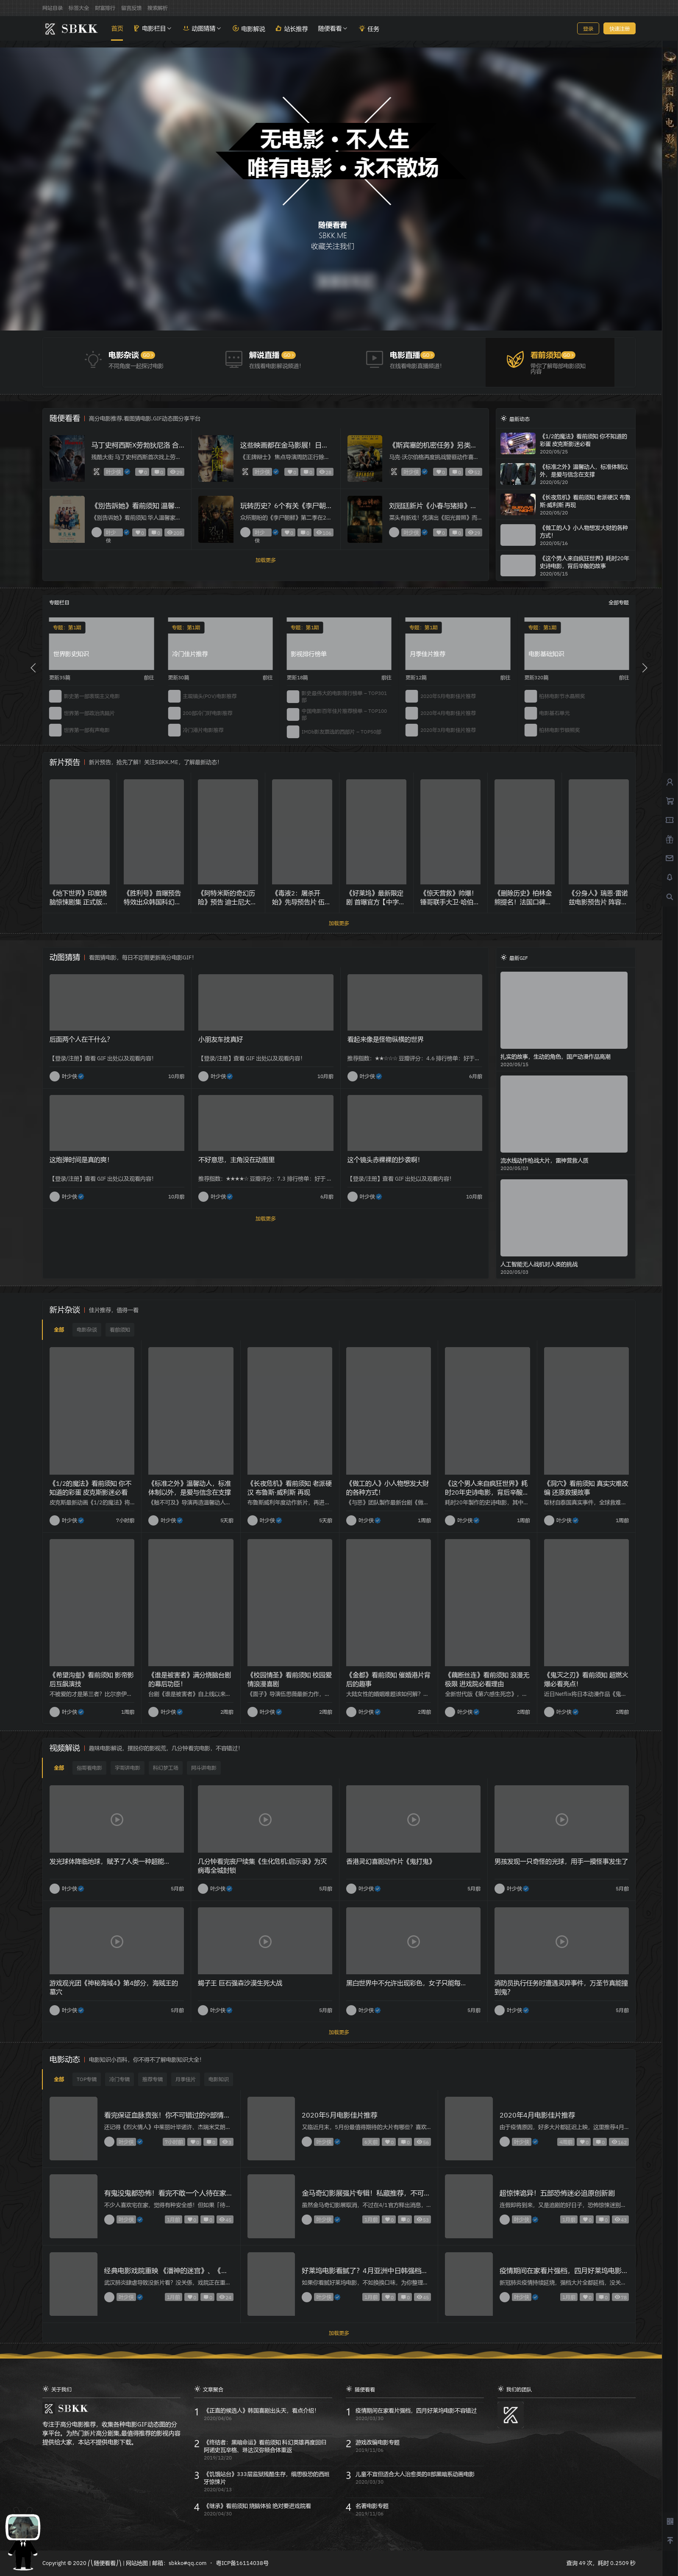Open mail envelope icon in right sidebar

pyautogui.click(x=669, y=858)
